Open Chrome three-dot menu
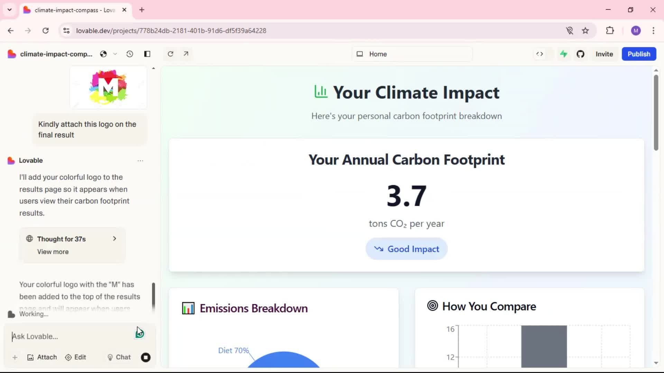This screenshot has height=373, width=664. [653, 31]
